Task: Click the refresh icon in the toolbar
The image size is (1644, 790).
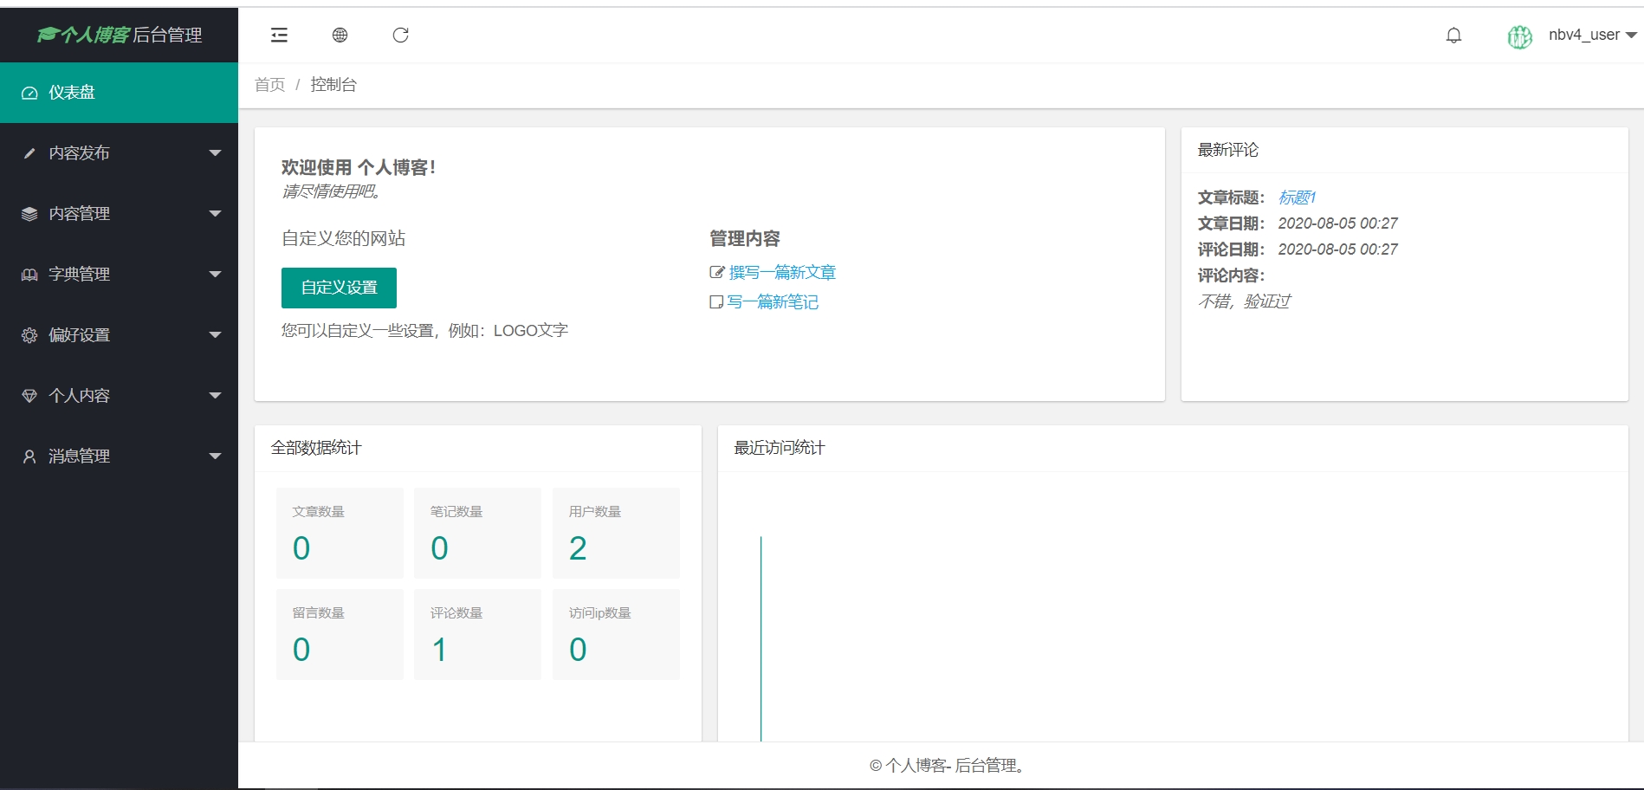Action: click(x=400, y=35)
